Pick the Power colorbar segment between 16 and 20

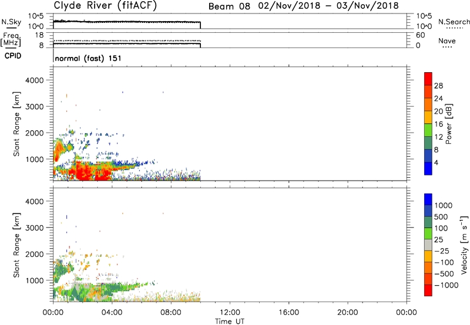[428, 117]
